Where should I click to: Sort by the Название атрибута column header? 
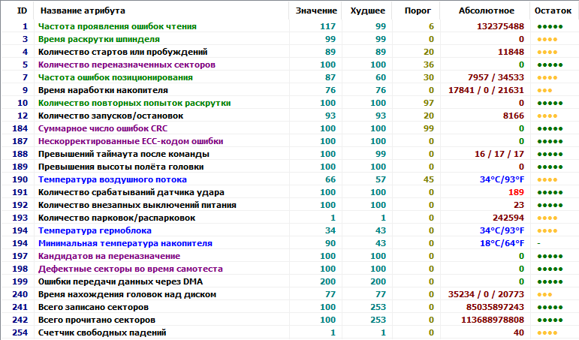83,11
